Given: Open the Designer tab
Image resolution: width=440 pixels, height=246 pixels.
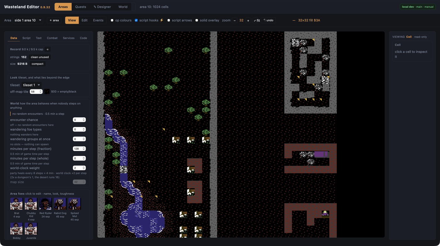Looking at the screenshot, I should [x=102, y=7].
